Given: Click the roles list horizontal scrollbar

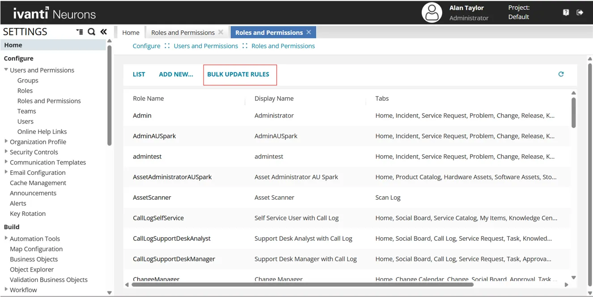Looking at the screenshot, I should 302,284.
